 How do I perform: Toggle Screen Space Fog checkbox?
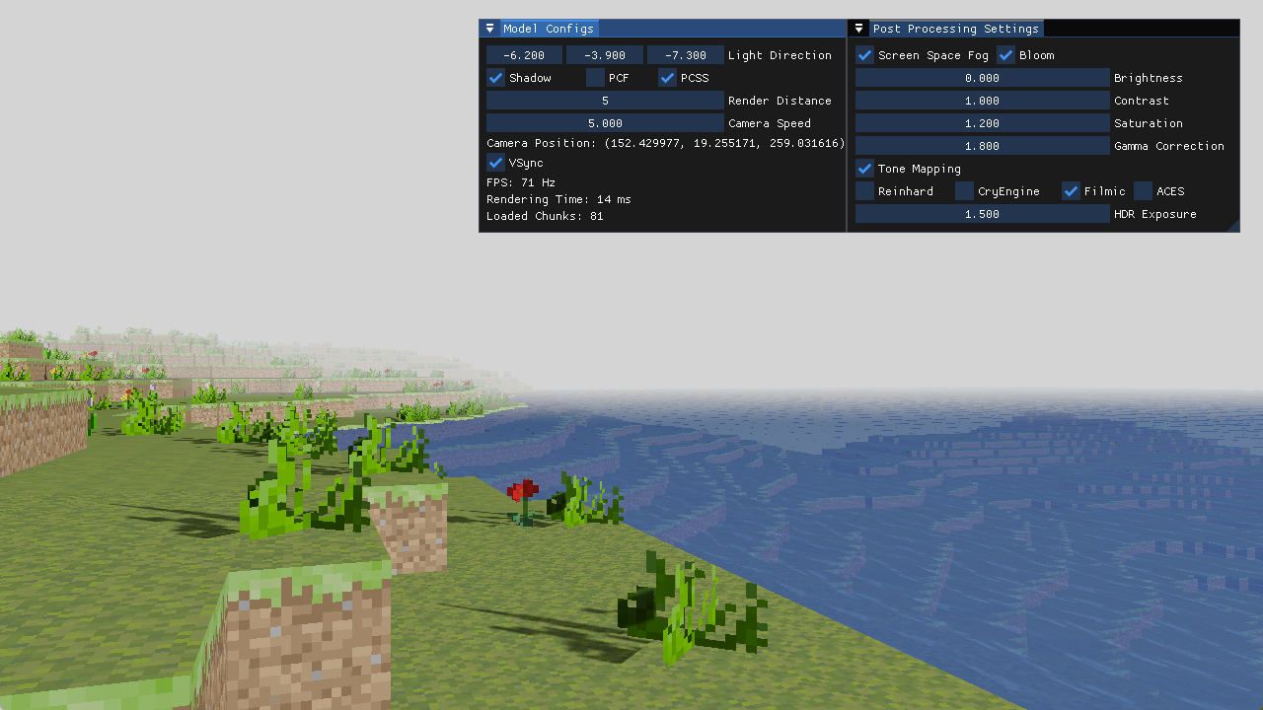[x=864, y=55]
